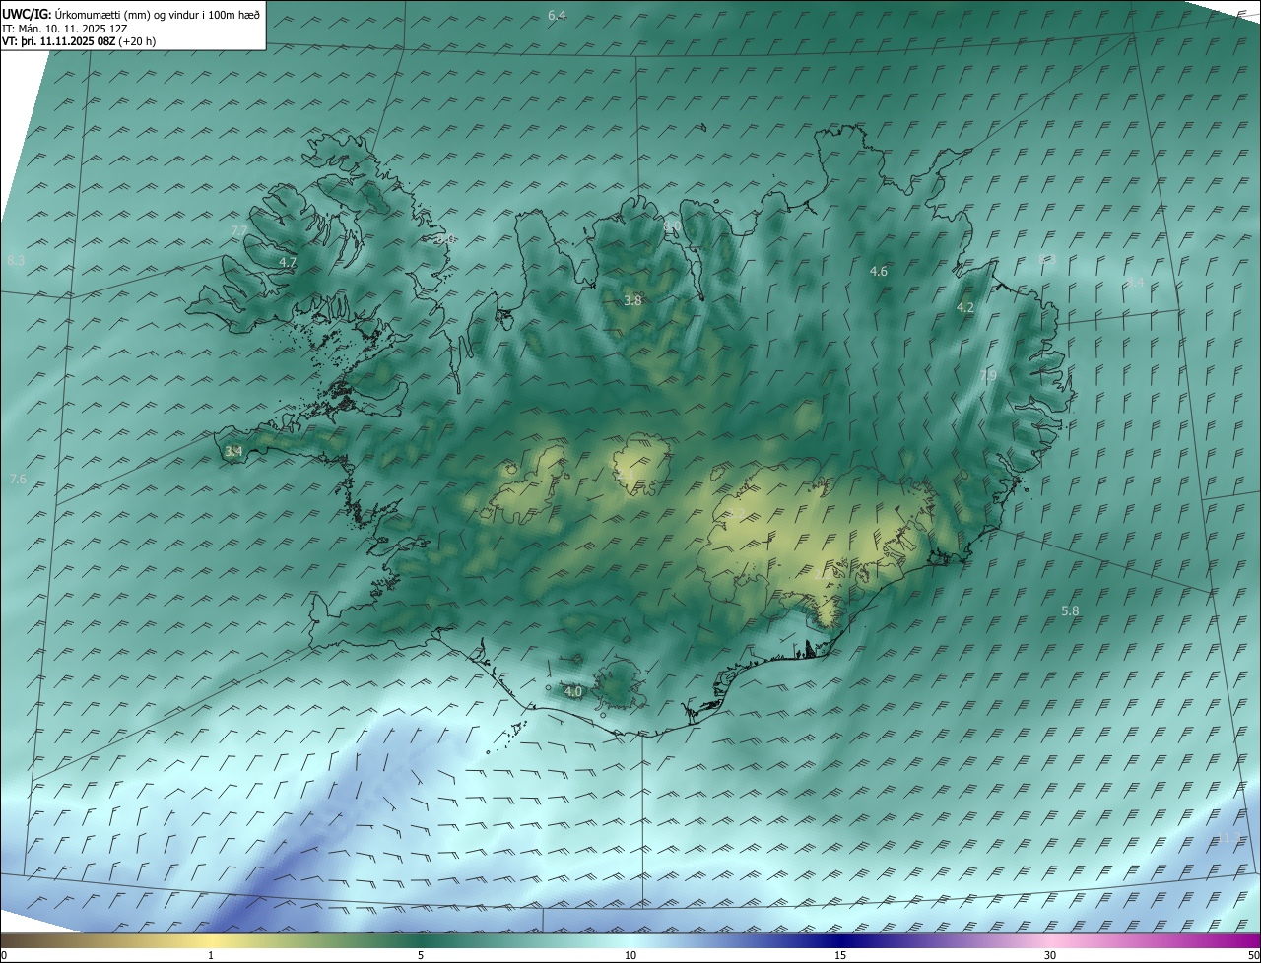Select the 4.2 value in northeast Iceland
Viewport: 1261px width, 963px height.
click(x=965, y=308)
